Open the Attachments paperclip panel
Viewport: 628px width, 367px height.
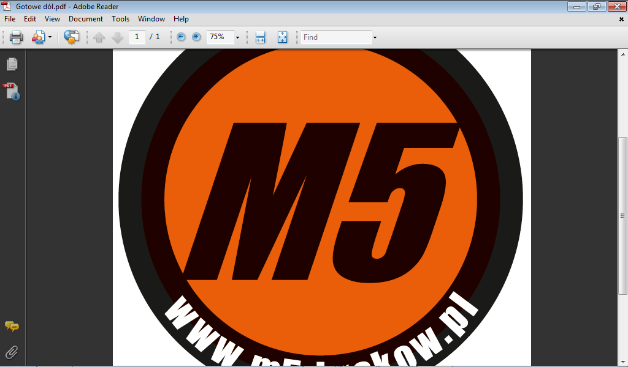click(x=12, y=352)
